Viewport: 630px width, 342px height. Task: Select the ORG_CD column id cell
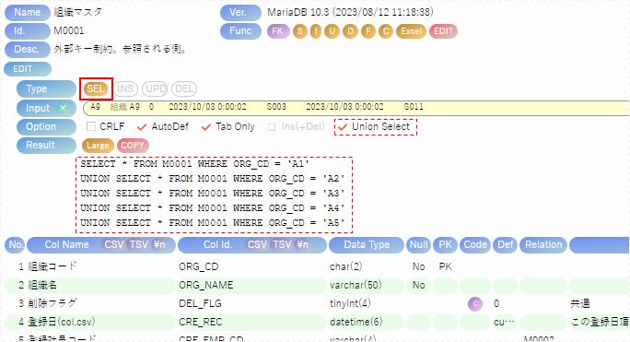198,266
